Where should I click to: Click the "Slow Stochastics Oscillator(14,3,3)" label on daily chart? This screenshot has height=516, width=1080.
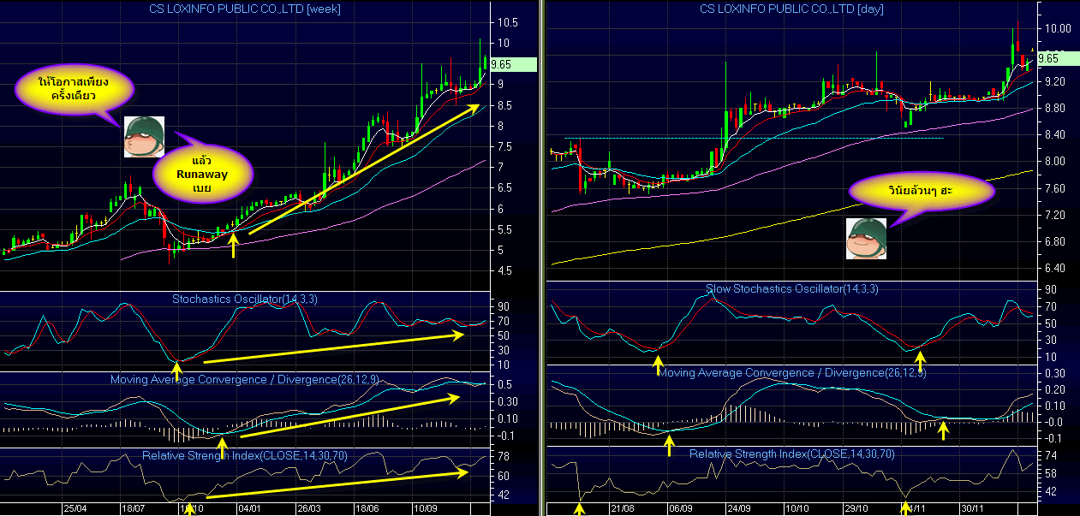coord(791,289)
